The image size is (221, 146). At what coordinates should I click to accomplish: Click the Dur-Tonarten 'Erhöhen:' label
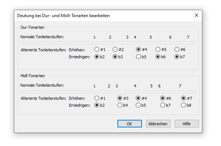(77, 50)
